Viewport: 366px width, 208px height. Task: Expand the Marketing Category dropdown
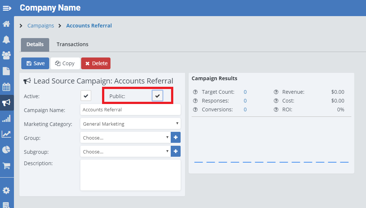[x=130, y=124]
